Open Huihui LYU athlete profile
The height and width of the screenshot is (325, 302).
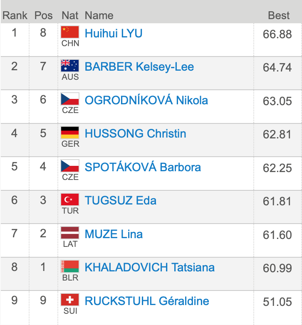(114, 33)
